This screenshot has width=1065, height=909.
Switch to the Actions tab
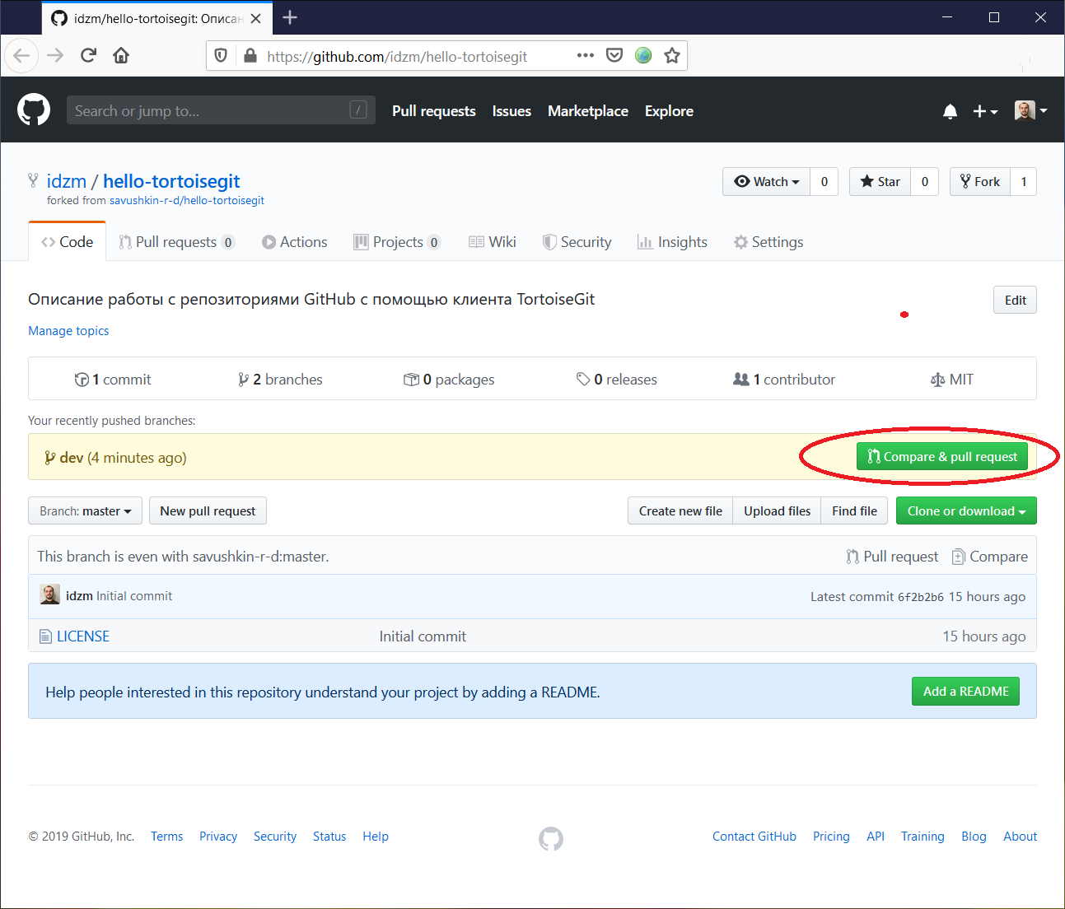294,242
